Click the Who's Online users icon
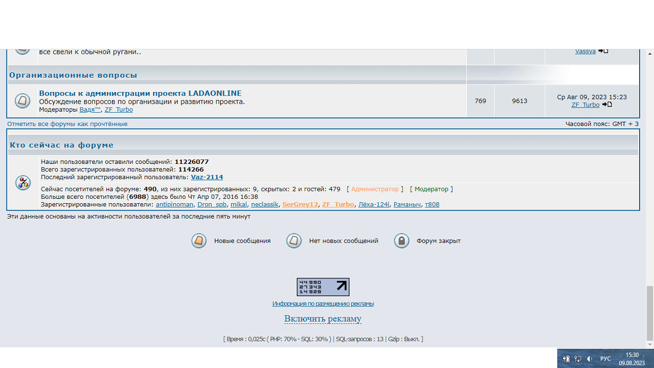 pos(23,183)
